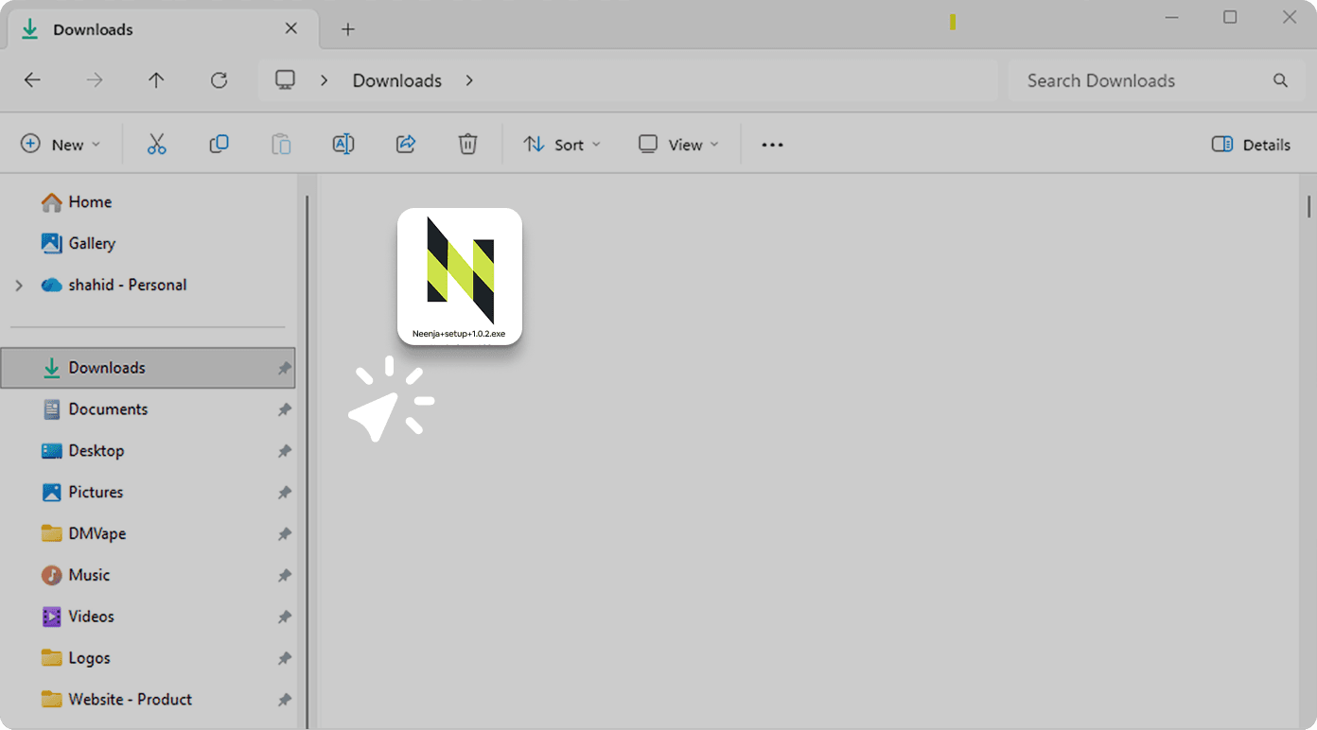
Task: Open the Sort dropdown menu
Action: pyautogui.click(x=562, y=145)
